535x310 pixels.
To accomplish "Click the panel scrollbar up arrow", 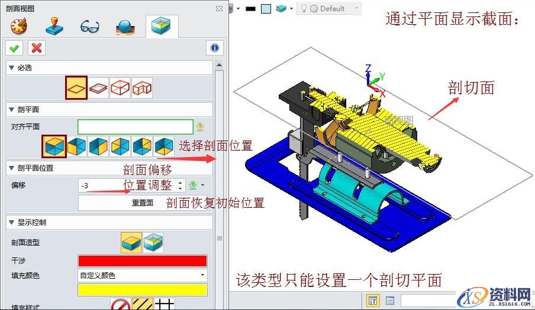I will point(220,64).
